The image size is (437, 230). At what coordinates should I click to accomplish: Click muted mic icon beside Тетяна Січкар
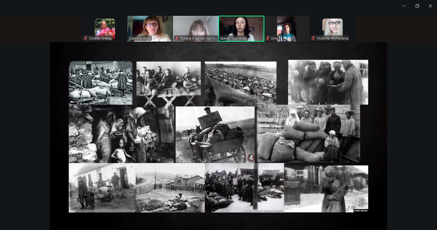86,39
